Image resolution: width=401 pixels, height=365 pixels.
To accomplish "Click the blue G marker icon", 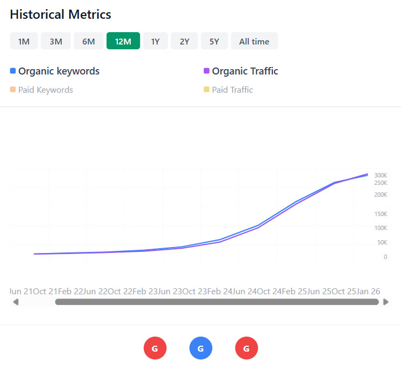I will (x=200, y=348).
